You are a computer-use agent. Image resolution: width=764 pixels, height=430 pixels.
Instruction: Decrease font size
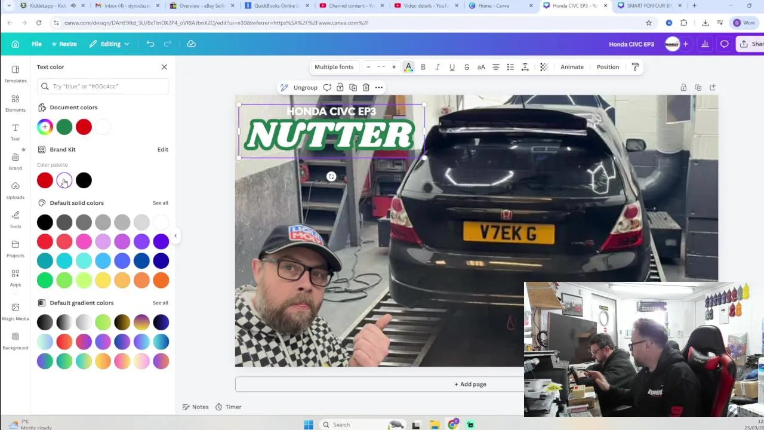pos(368,67)
